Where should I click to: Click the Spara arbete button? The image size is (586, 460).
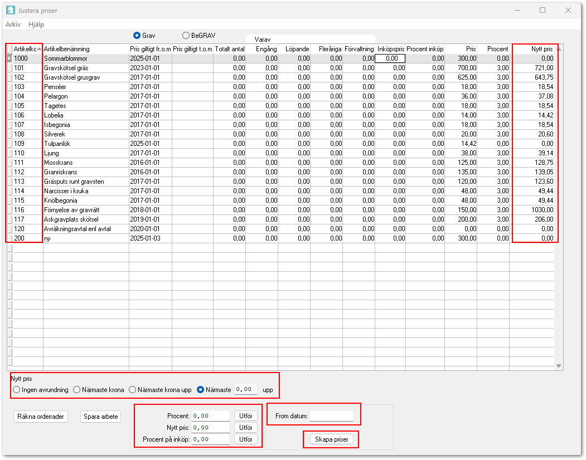100,417
